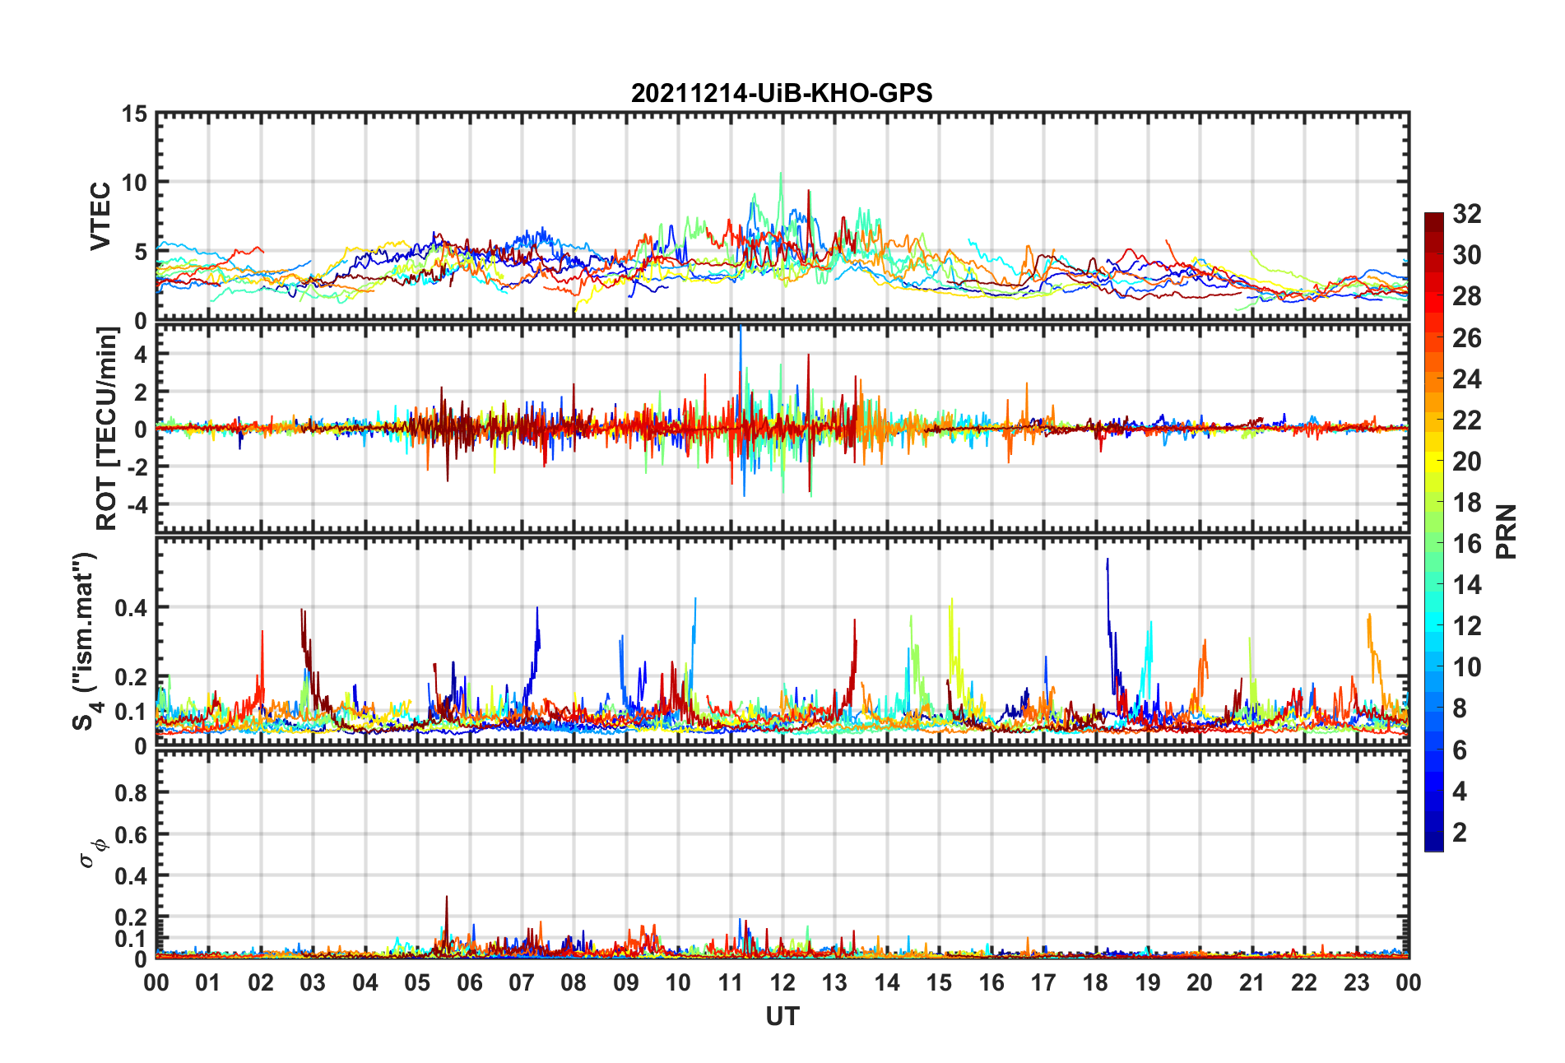1565x1063 pixels.
Task: Click the "0.8" tick on the sigma-phi axis
Action: click(x=131, y=792)
